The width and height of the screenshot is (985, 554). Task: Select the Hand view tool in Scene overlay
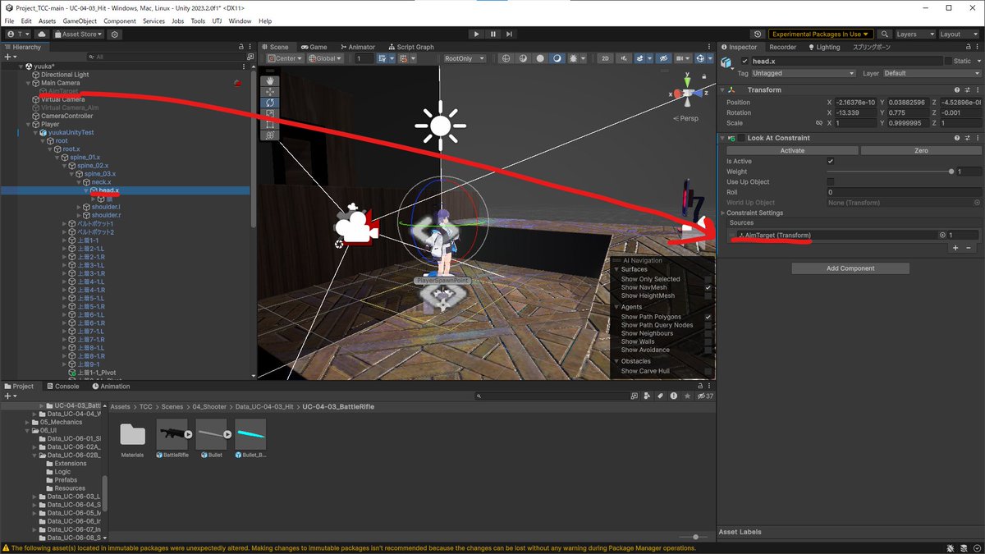pos(270,80)
